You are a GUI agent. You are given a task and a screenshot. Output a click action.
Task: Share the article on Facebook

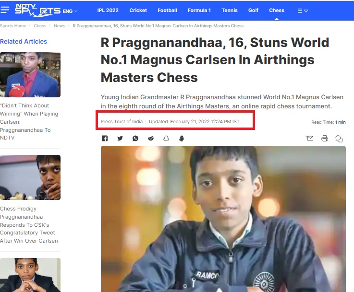(x=105, y=139)
